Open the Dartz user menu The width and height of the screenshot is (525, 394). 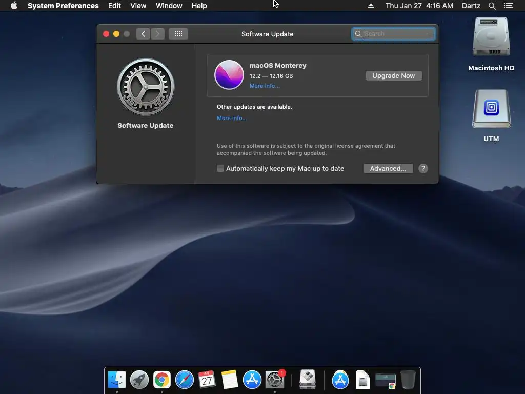pyautogui.click(x=471, y=6)
